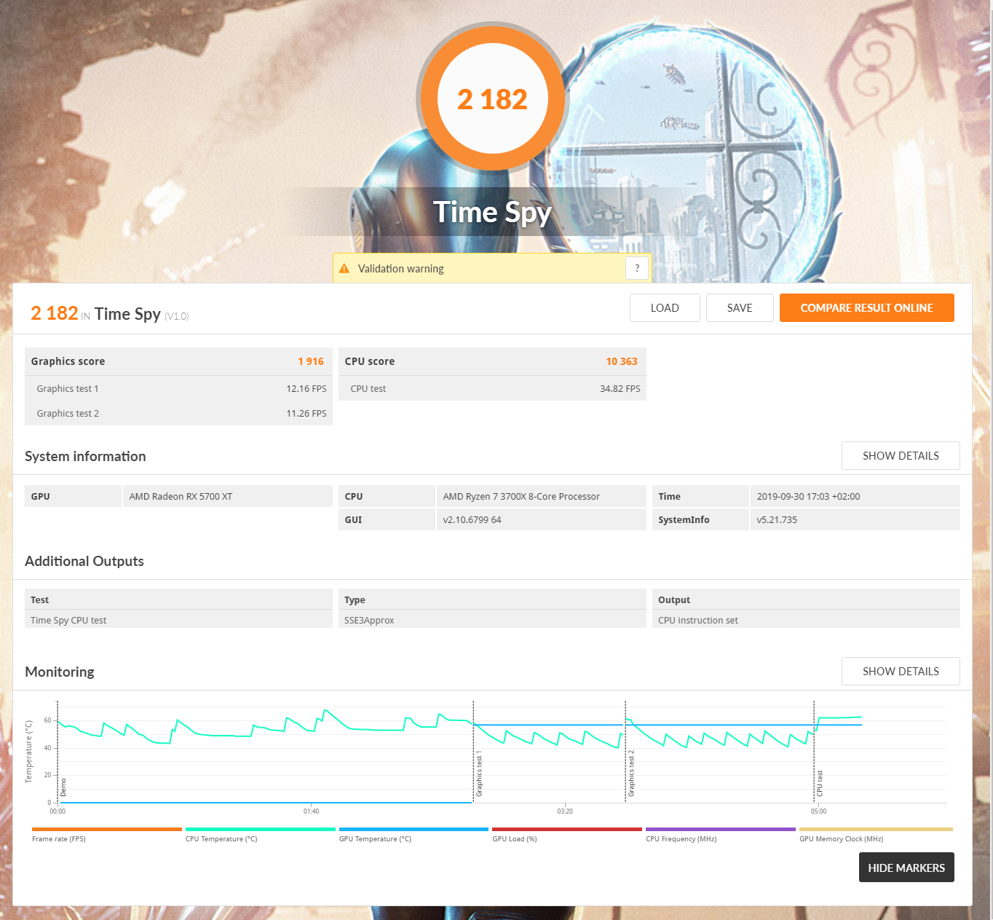Click the HIDE MARKERS button

pos(906,868)
